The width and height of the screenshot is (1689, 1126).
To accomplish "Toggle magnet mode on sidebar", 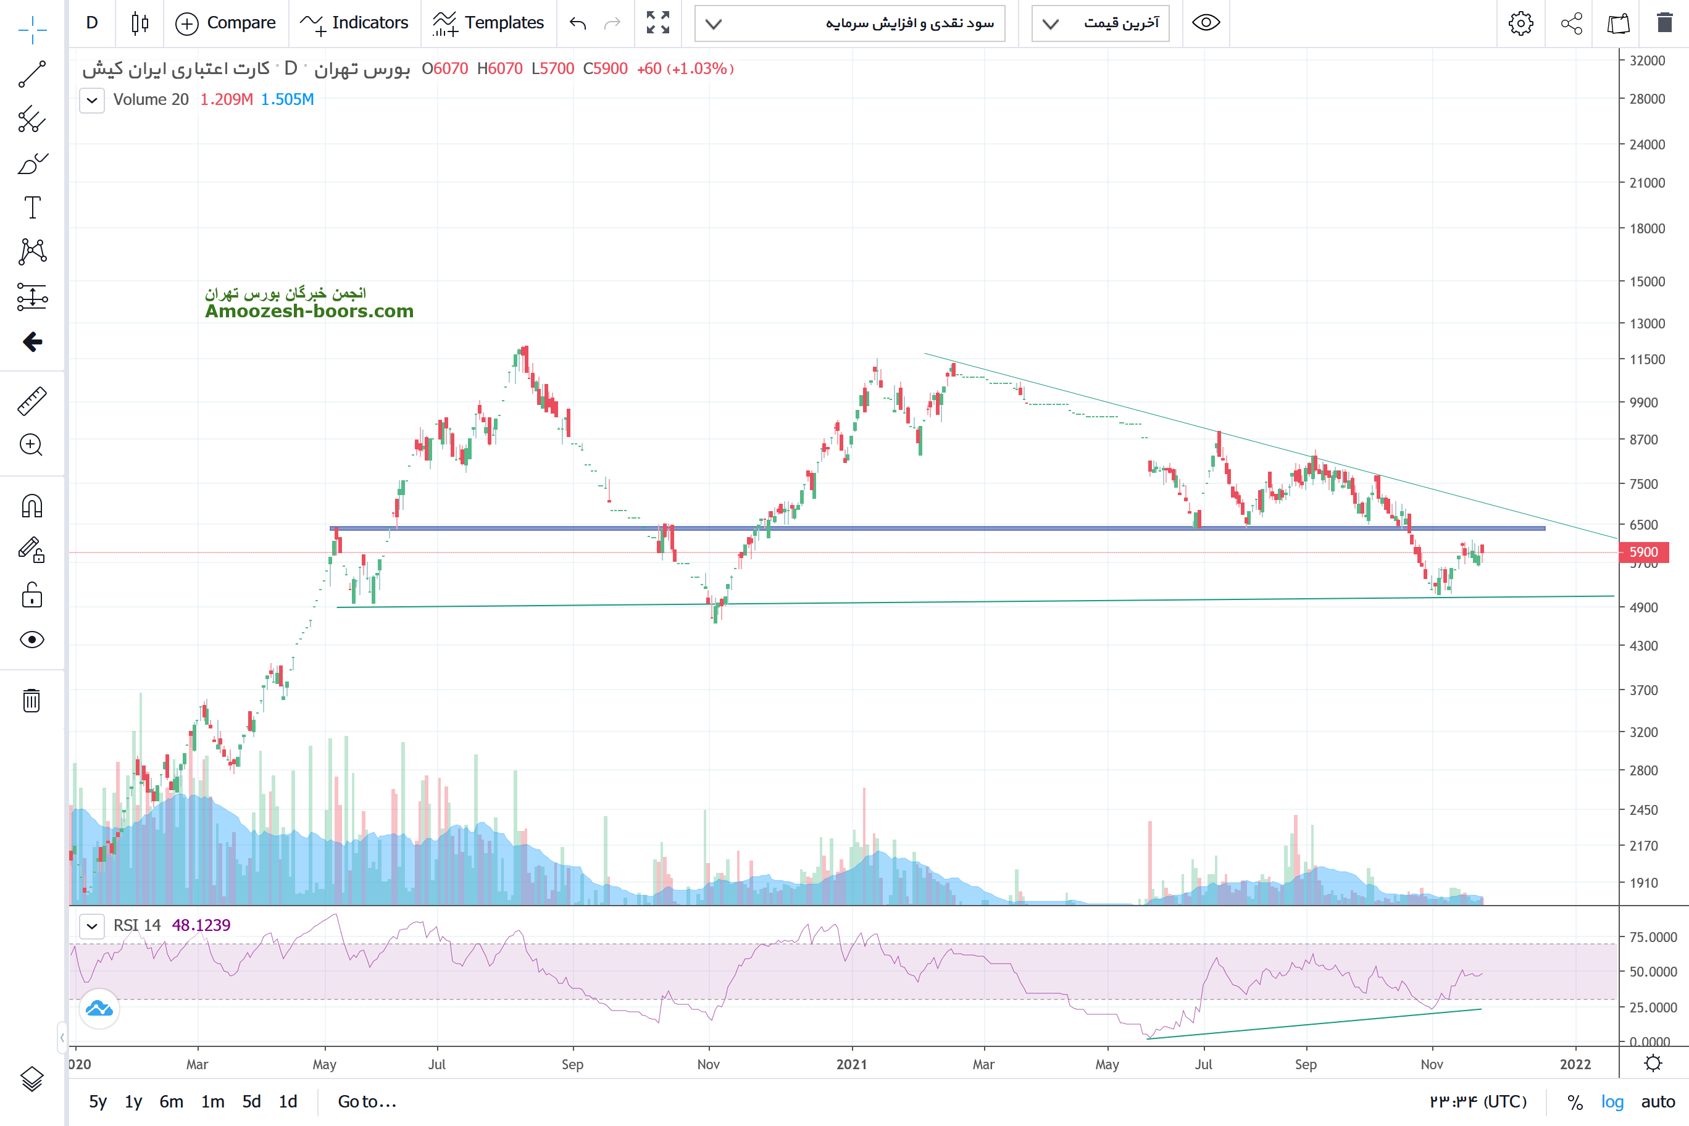I will point(31,506).
